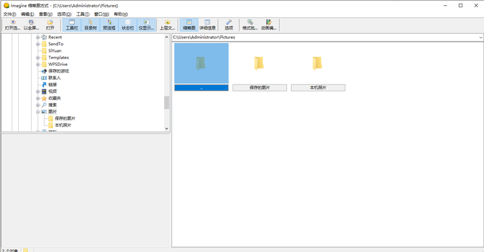Viewport: 484px width, 252px height.
Task: Select the WPSDrive folder icon in tree
Action: (44, 64)
